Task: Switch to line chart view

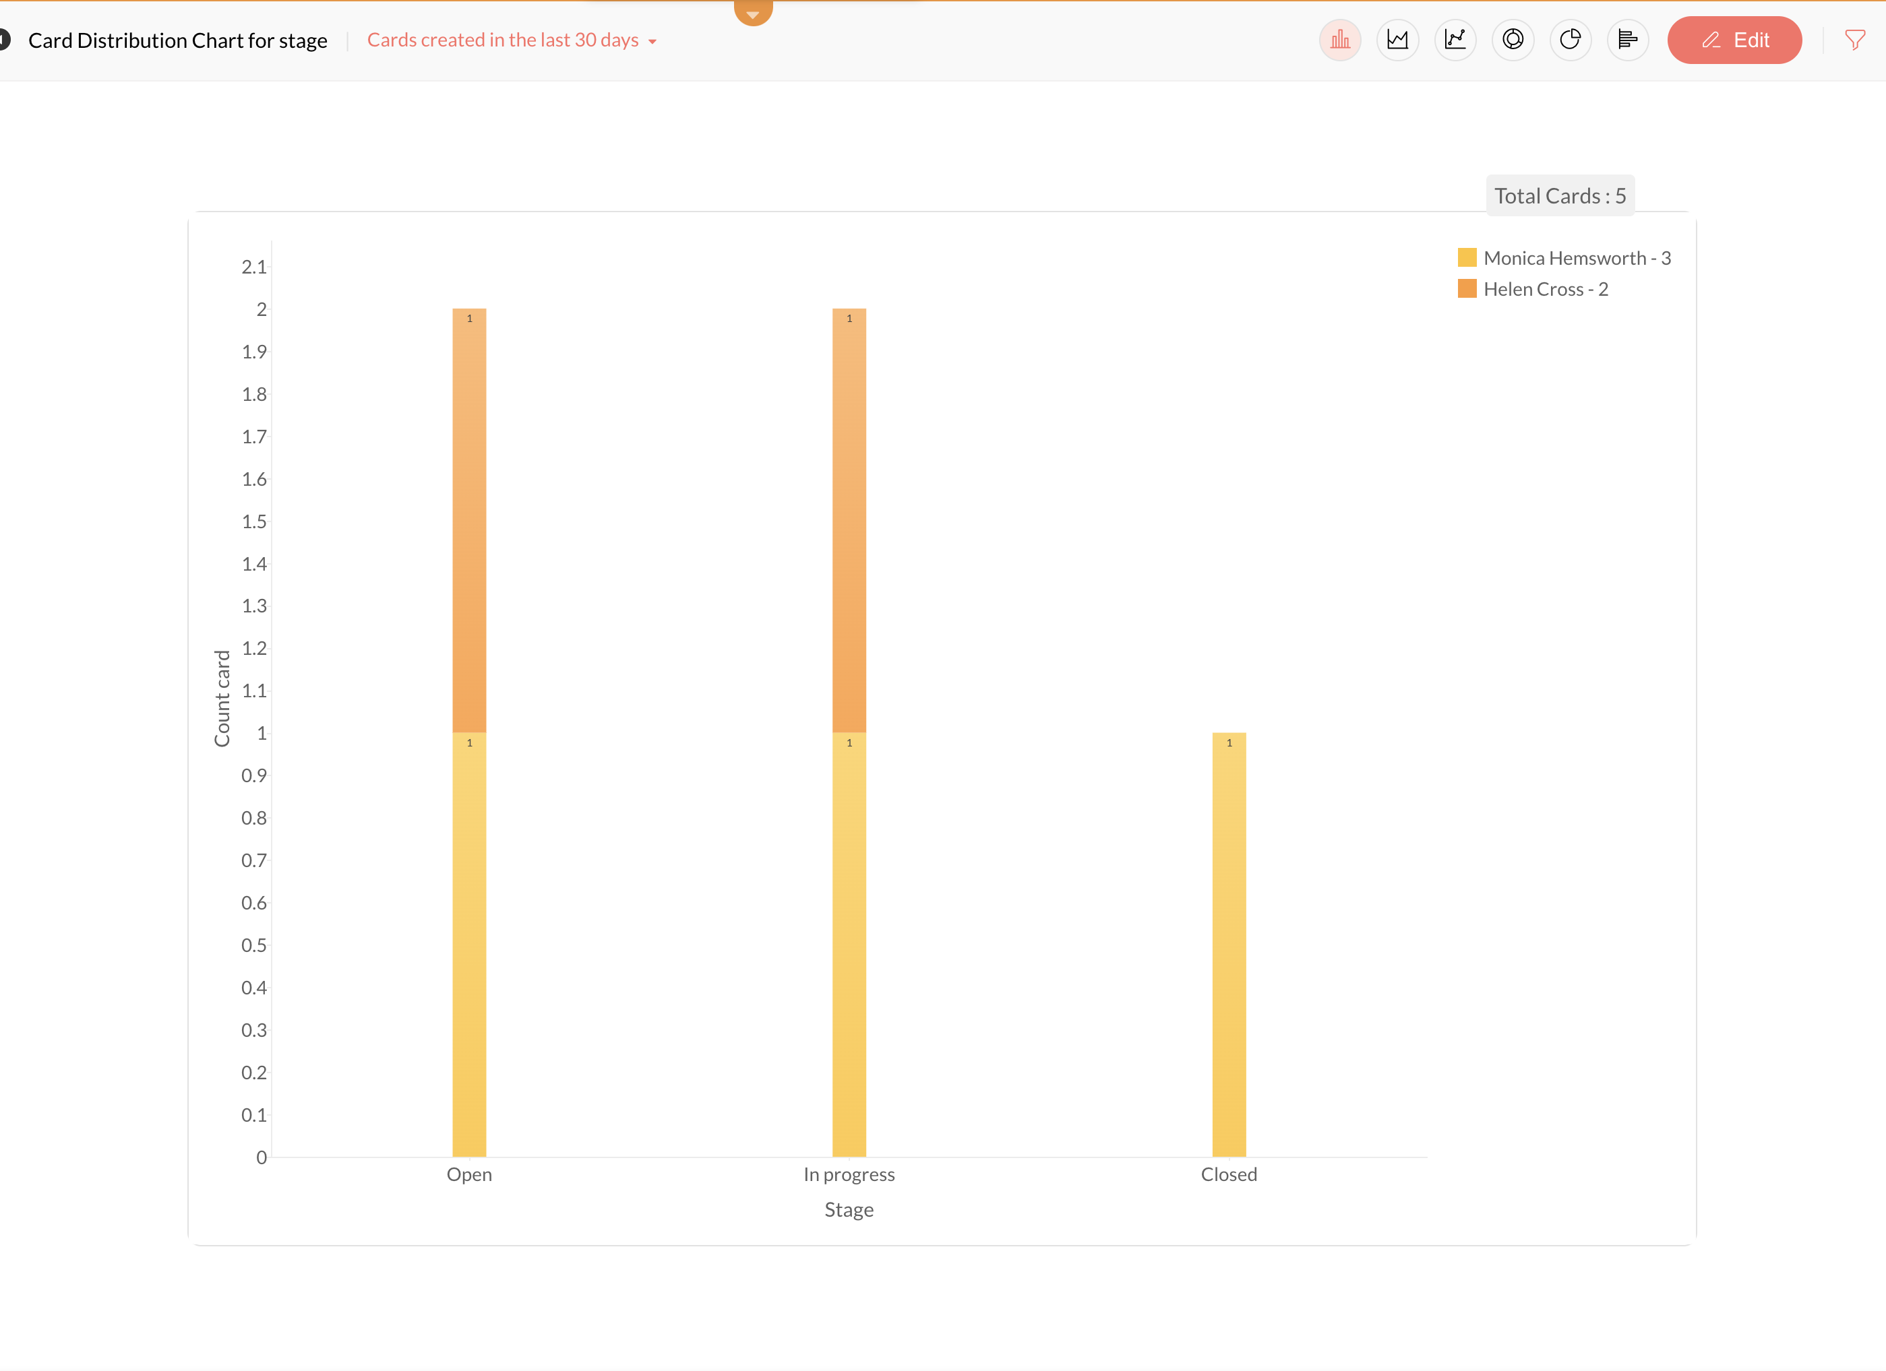Action: pyautogui.click(x=1455, y=40)
